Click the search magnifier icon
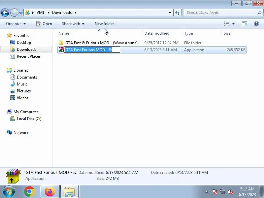The image size is (264, 198). [259, 13]
